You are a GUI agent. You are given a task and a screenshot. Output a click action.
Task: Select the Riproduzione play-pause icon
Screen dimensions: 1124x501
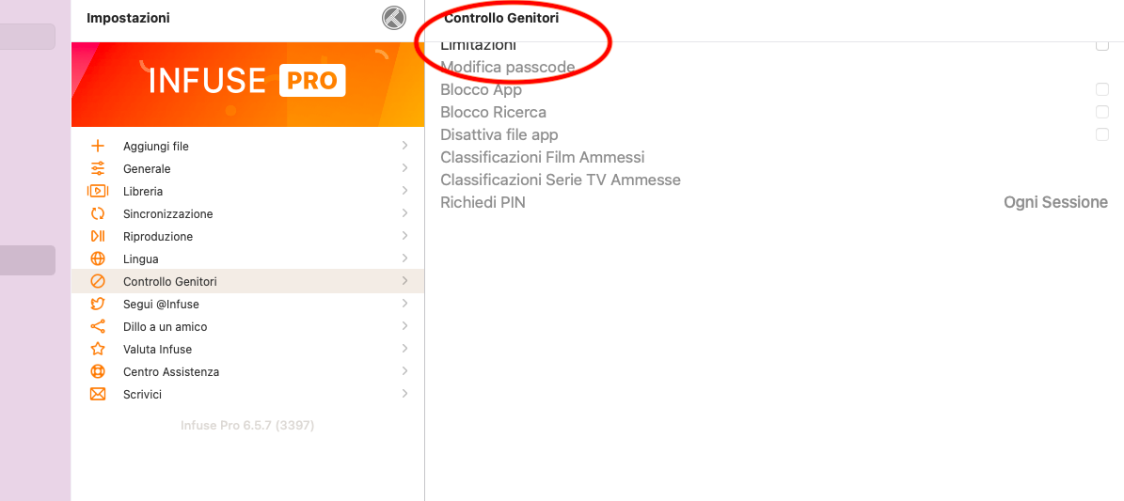pos(98,237)
